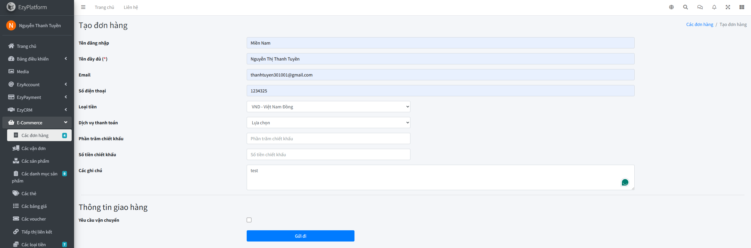Follow the Các đơn hàng breadcrumb link
This screenshot has width=751, height=248.
[x=699, y=25]
